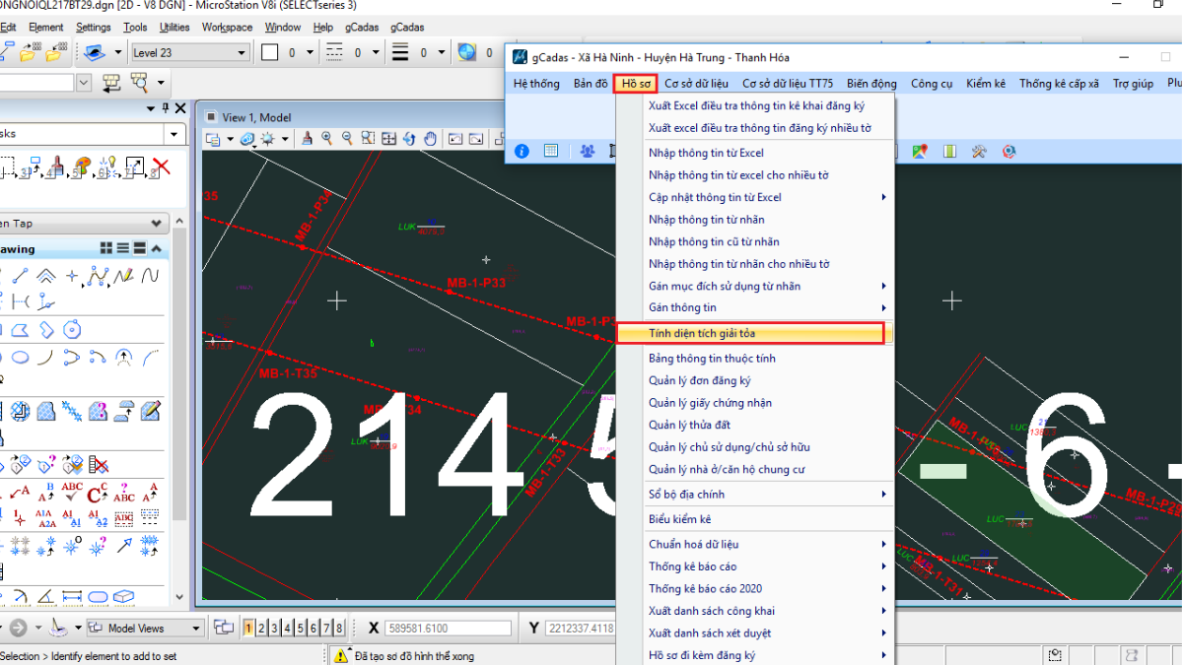Click the Update View brush icon

click(x=309, y=139)
